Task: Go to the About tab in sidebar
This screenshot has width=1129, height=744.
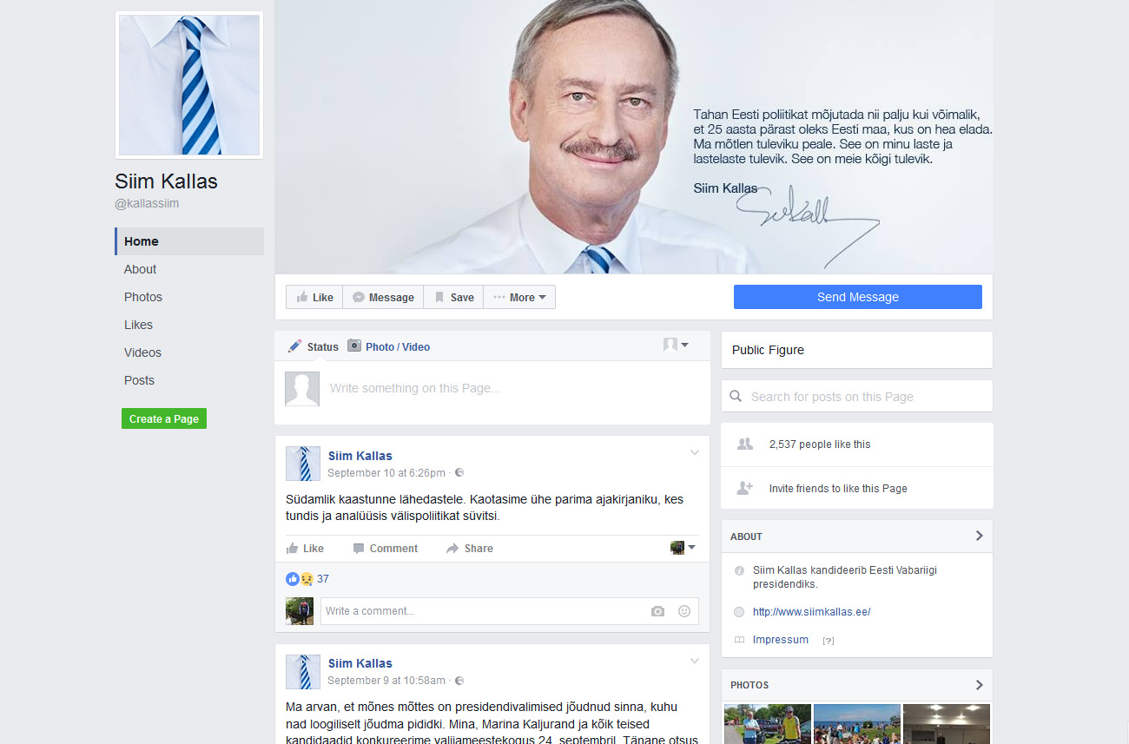Action: [x=140, y=269]
